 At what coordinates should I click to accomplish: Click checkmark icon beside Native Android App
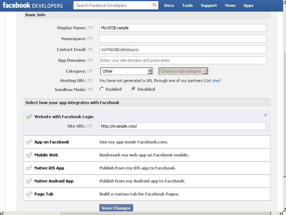29,181
